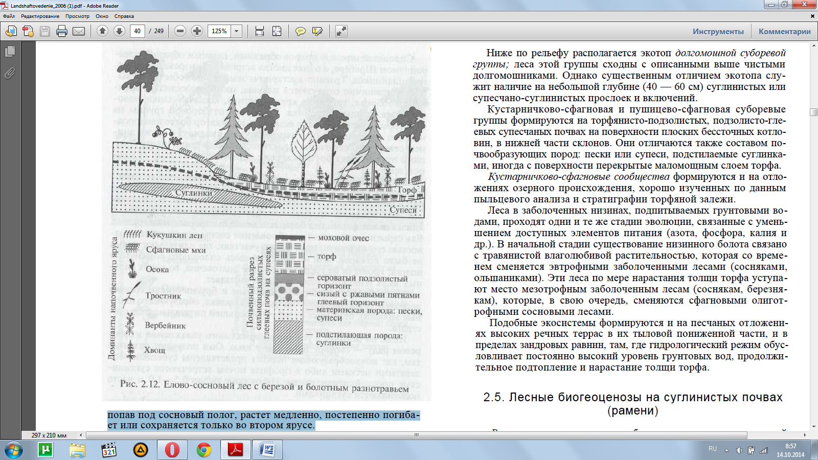Click the zoom level field showing 125%
This screenshot has width=818, height=460.
pyautogui.click(x=220, y=31)
